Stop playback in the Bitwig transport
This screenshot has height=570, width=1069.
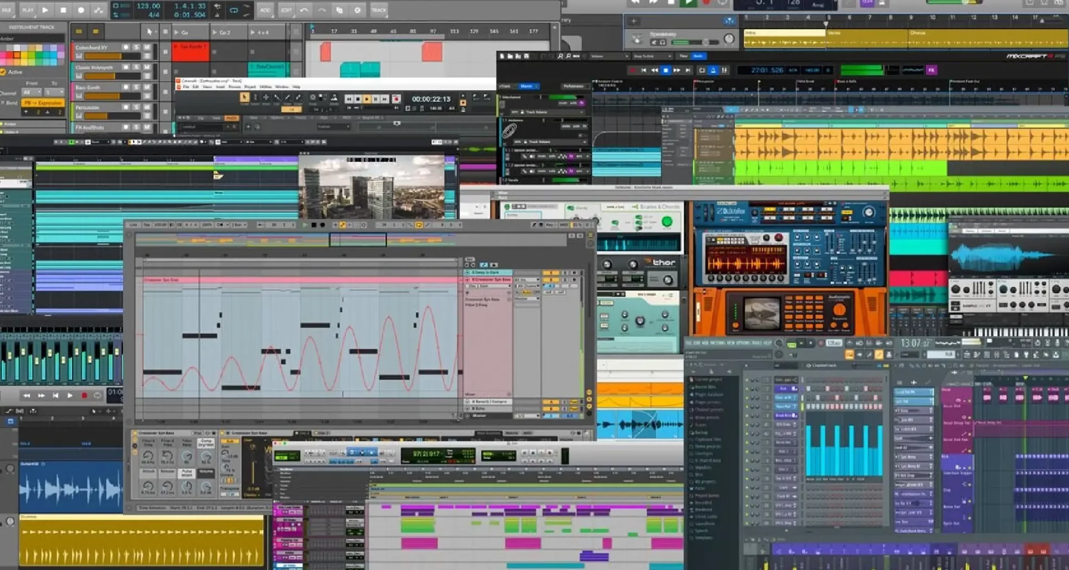(x=63, y=10)
